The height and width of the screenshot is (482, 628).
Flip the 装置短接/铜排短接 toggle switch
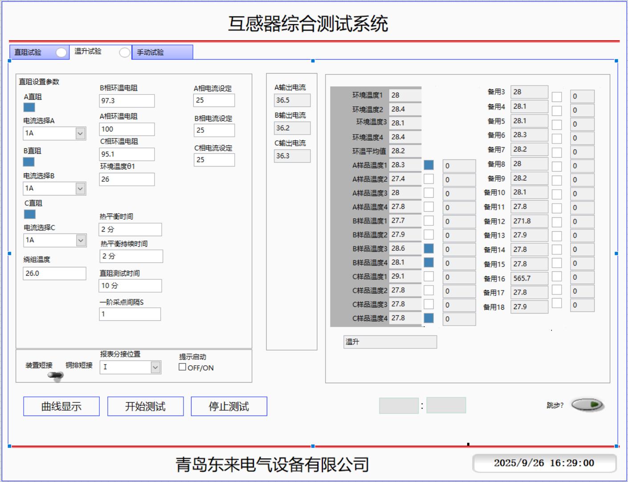[x=56, y=376]
